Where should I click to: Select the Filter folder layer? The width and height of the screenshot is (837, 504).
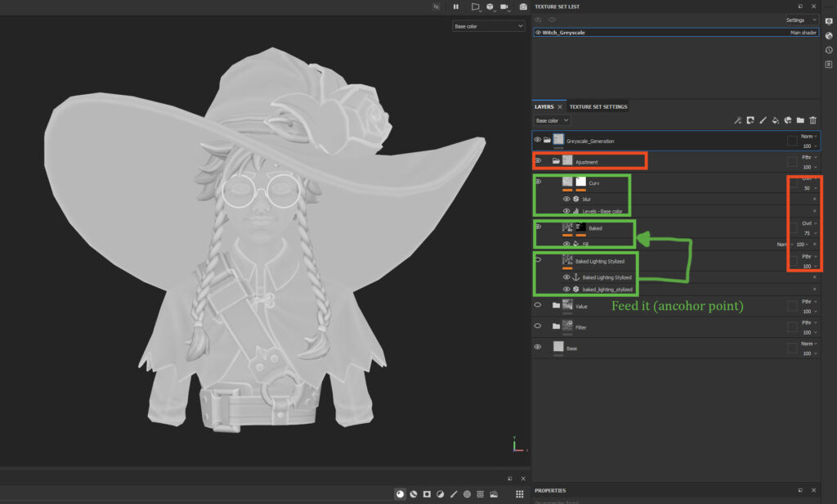(581, 327)
